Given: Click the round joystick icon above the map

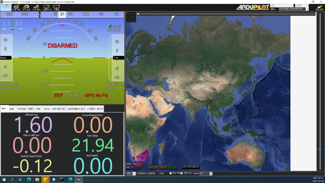Looking at the screenshot, I should click(131, 17).
